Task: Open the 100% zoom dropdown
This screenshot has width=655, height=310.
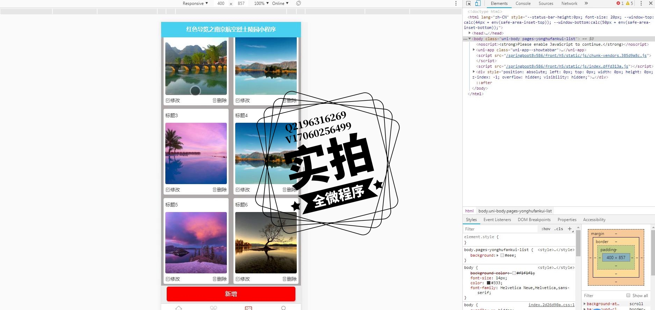Action: [261, 3]
